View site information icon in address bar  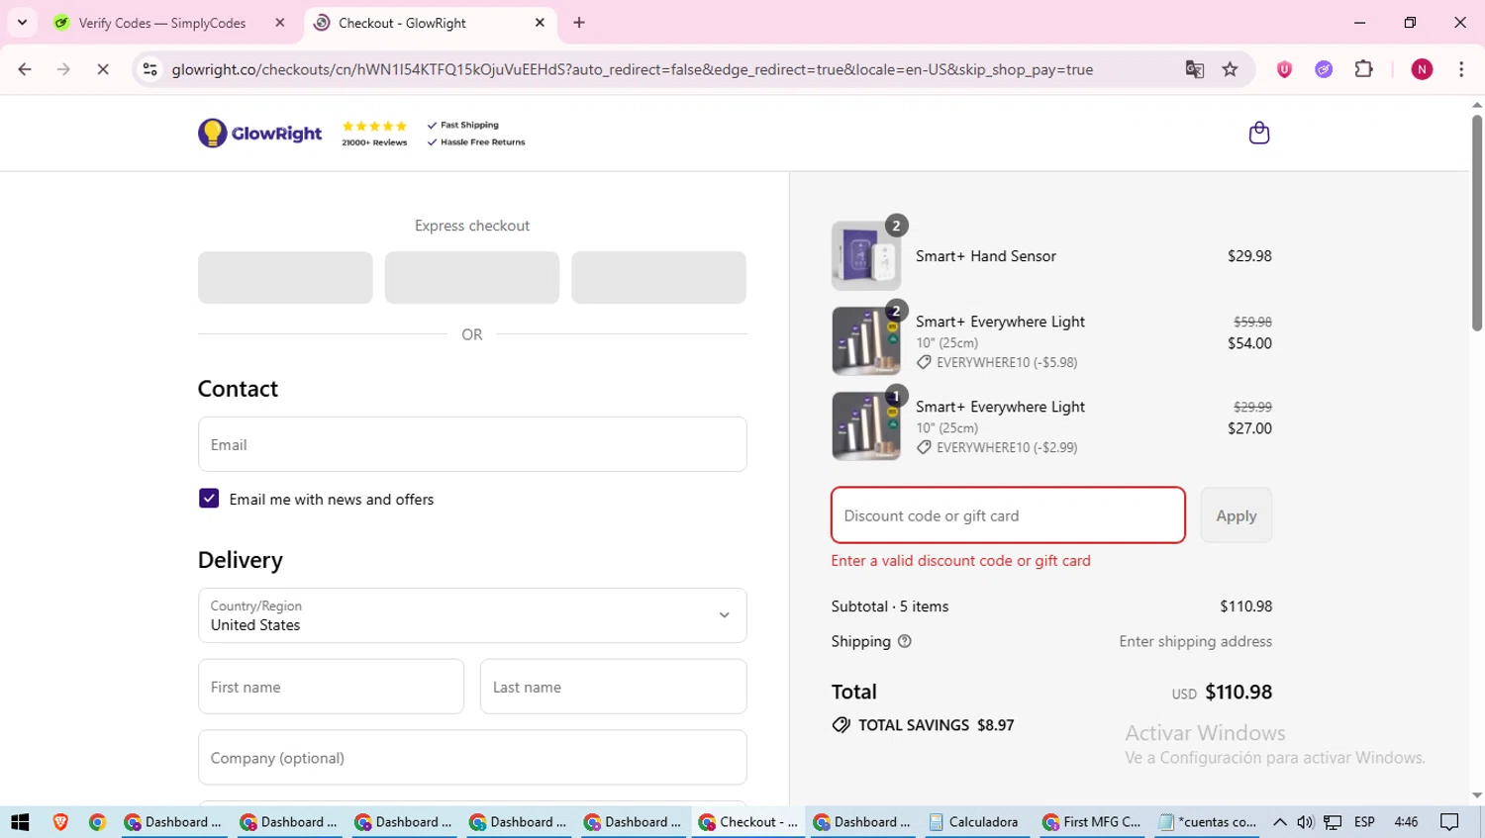coord(150,69)
